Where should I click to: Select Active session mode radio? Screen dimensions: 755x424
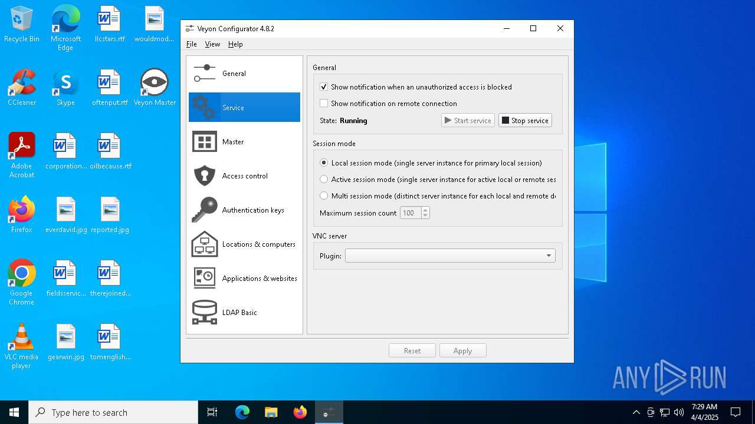(324, 179)
